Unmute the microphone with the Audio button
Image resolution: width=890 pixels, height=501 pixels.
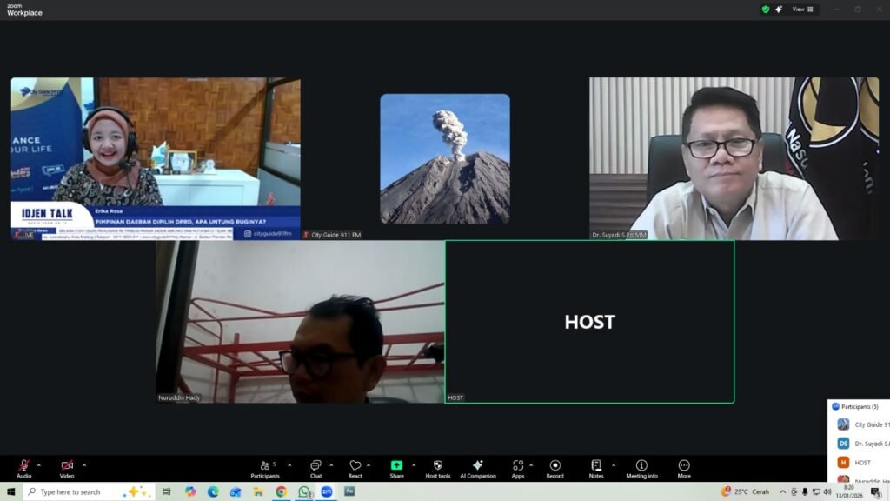coord(23,466)
